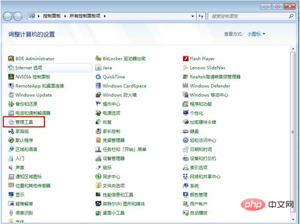This screenshot has height=224, width=300.
Task: Click the vertical scrollbar down arrow
Action: click(293, 219)
